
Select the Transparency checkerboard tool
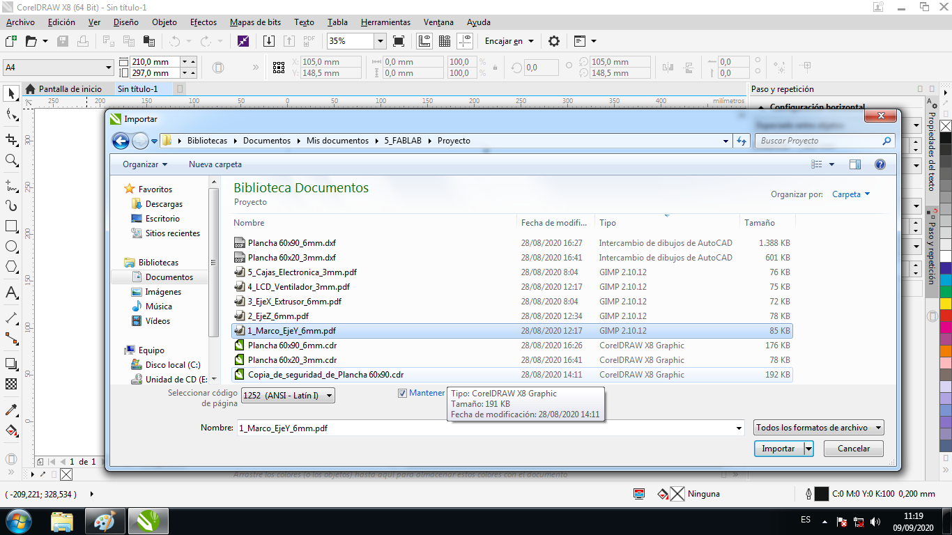11,384
